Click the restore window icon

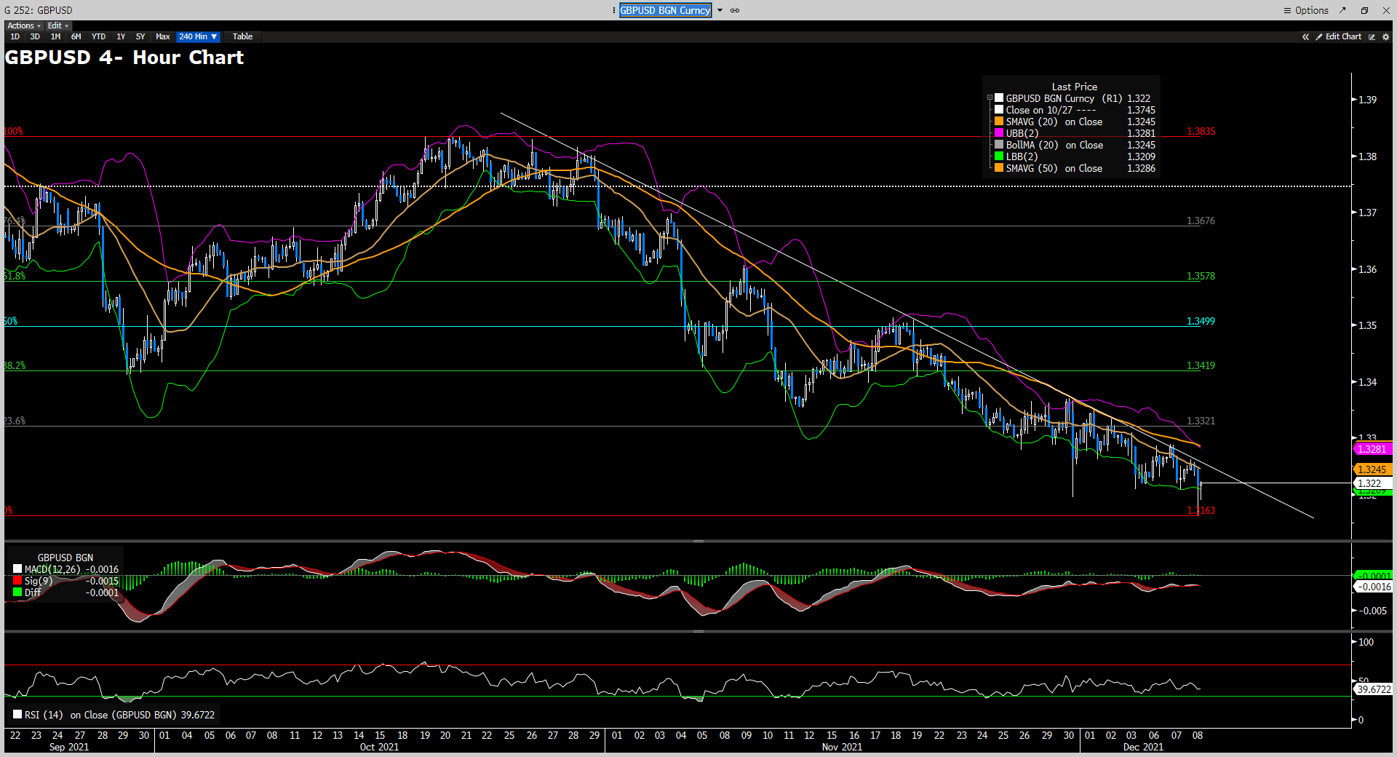point(1364,10)
